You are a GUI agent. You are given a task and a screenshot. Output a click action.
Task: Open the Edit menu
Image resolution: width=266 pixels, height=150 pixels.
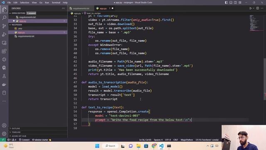coord(15,2)
